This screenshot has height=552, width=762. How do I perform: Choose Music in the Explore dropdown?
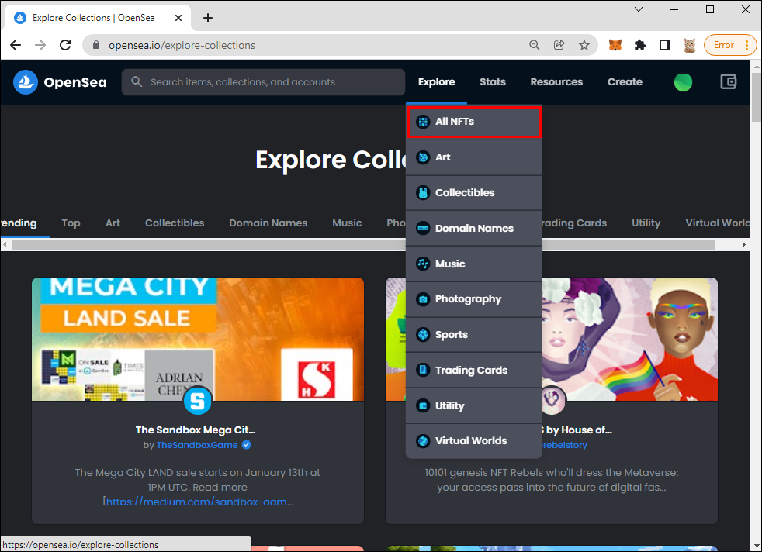click(x=474, y=264)
